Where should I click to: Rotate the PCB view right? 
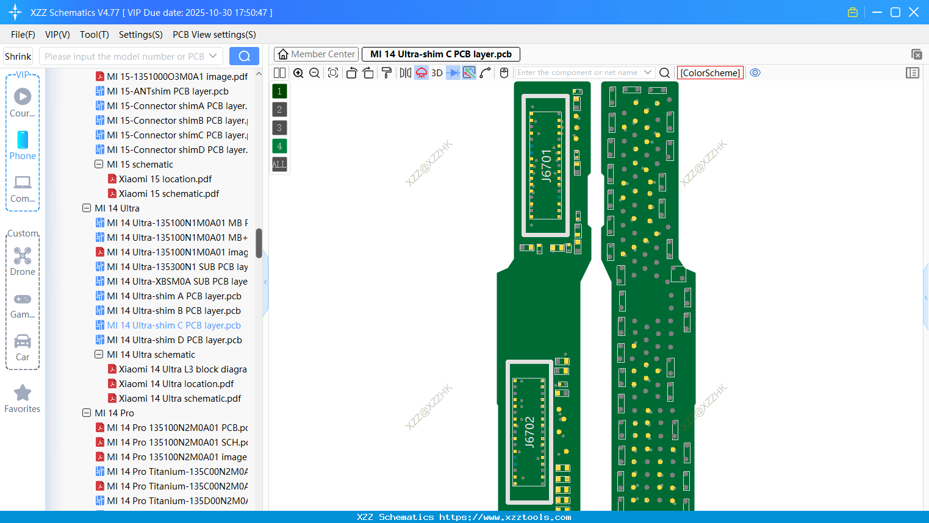click(x=368, y=73)
